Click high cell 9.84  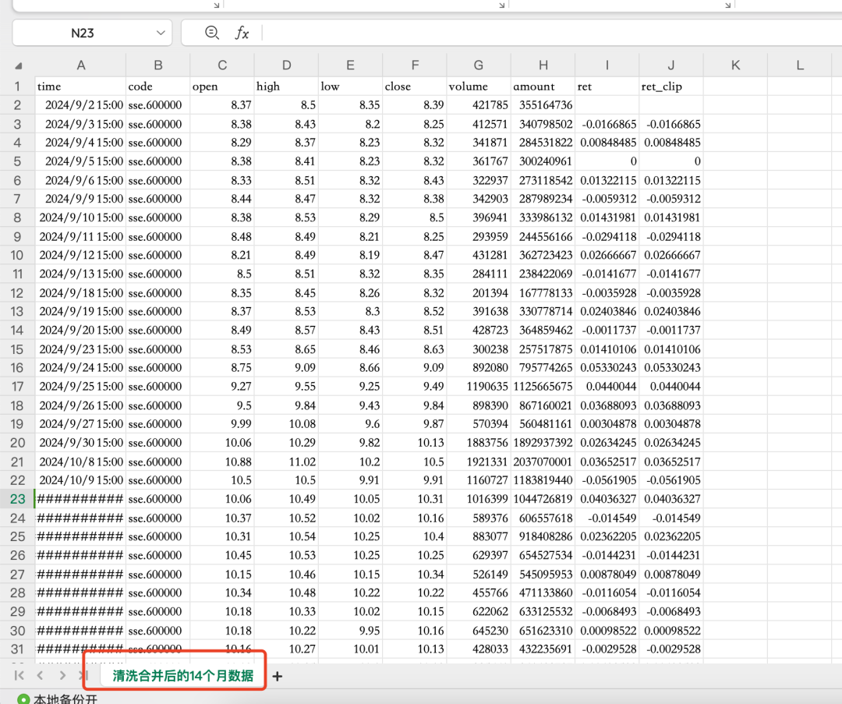[286, 405]
